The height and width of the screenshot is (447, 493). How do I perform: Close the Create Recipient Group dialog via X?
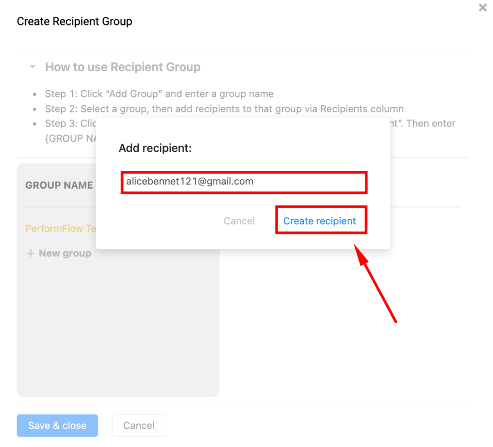[x=482, y=8]
